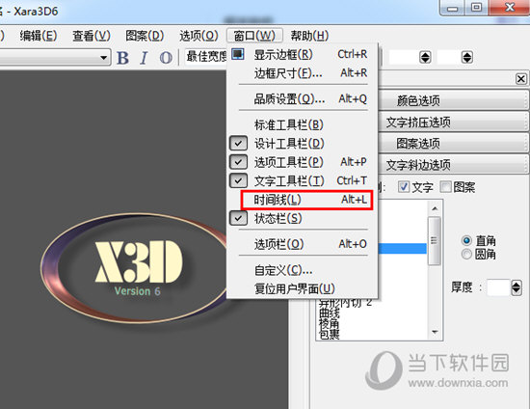Open the 帮助(H) menu

pyautogui.click(x=309, y=36)
